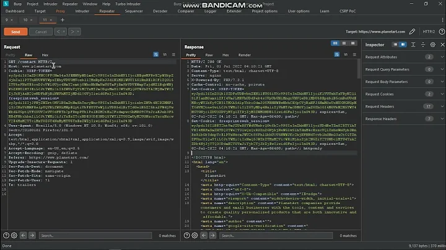Open the forward history dropdown arrow
446x250 pixels.
point(78,32)
